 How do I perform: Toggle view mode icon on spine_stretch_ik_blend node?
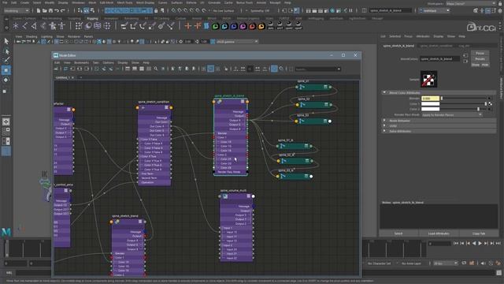(243, 102)
